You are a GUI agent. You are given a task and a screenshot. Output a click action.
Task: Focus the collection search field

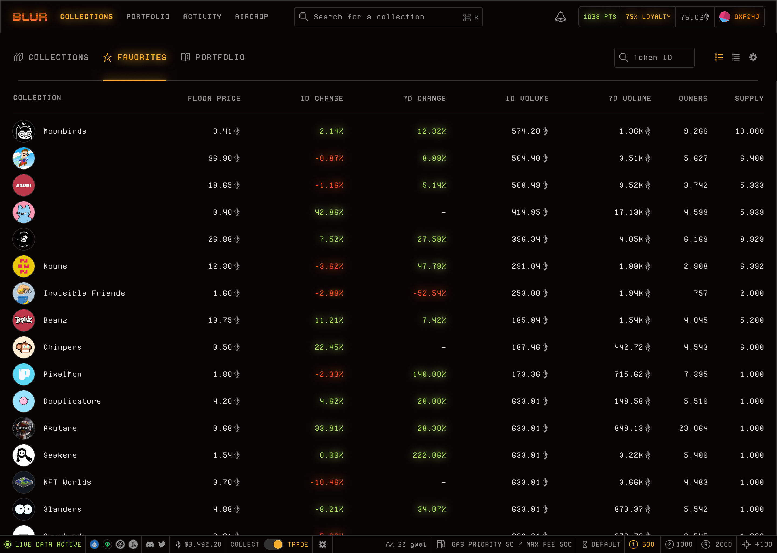coord(388,17)
